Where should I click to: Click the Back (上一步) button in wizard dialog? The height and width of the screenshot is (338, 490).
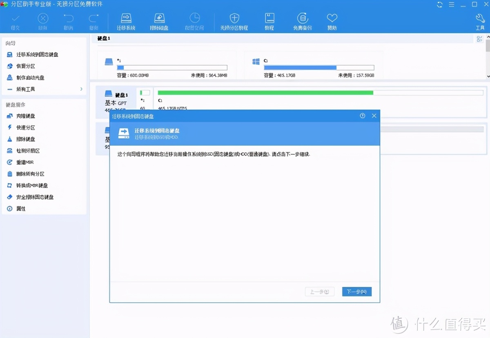[320, 291]
